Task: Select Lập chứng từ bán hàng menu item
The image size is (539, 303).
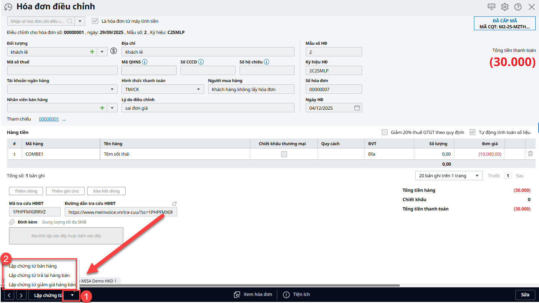Action: coord(33,266)
